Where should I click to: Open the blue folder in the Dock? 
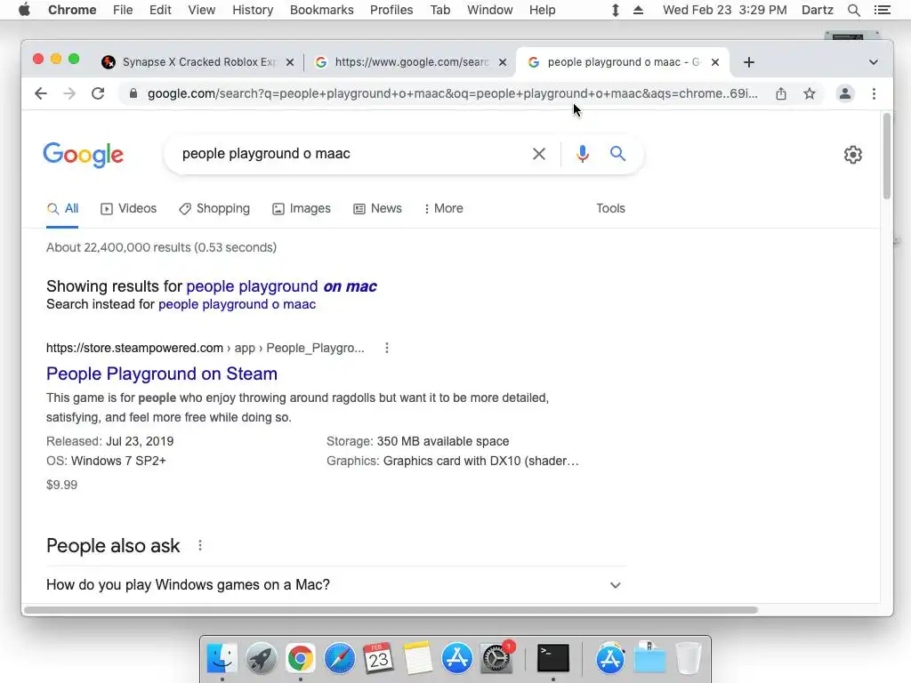click(649, 659)
